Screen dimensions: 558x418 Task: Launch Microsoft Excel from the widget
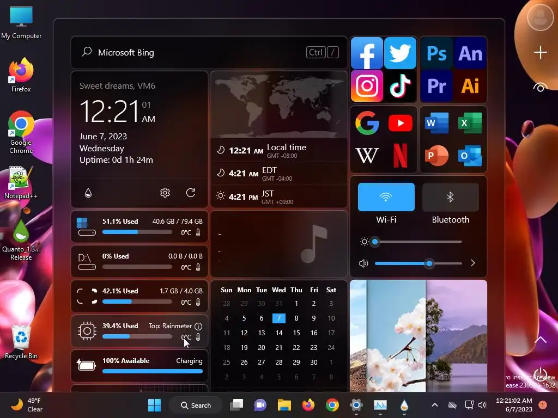(470, 122)
